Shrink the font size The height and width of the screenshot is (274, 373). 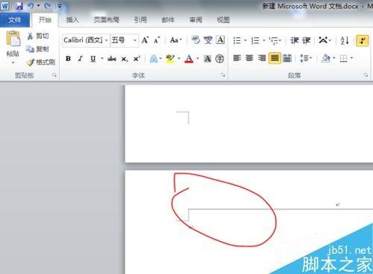(157, 40)
